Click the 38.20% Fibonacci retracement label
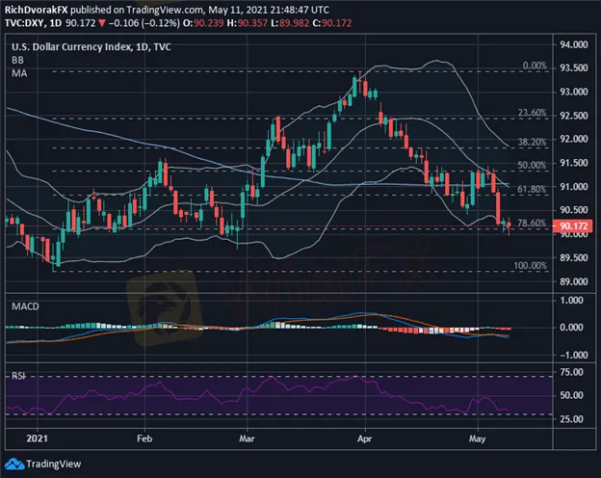The width and height of the screenshot is (601, 478). coord(534,142)
